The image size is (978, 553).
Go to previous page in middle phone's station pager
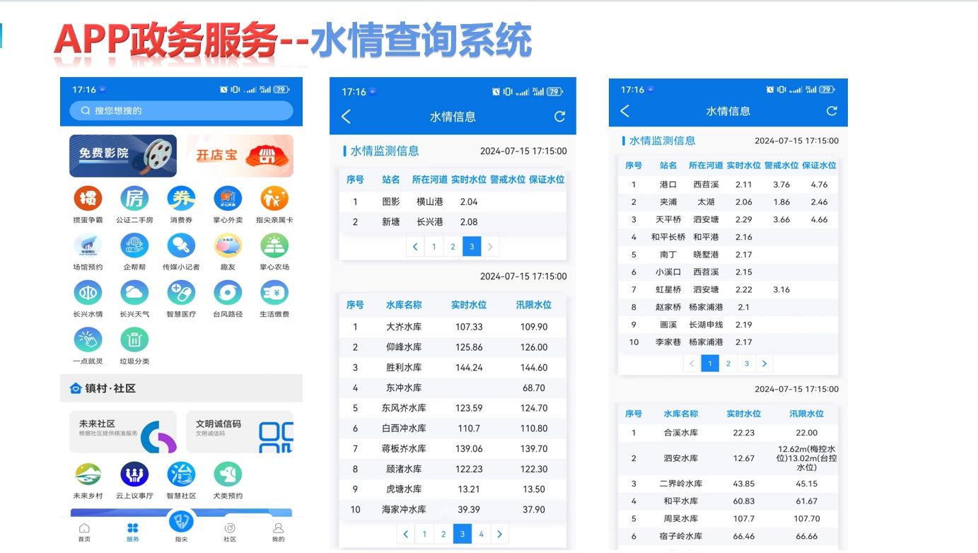coord(415,247)
